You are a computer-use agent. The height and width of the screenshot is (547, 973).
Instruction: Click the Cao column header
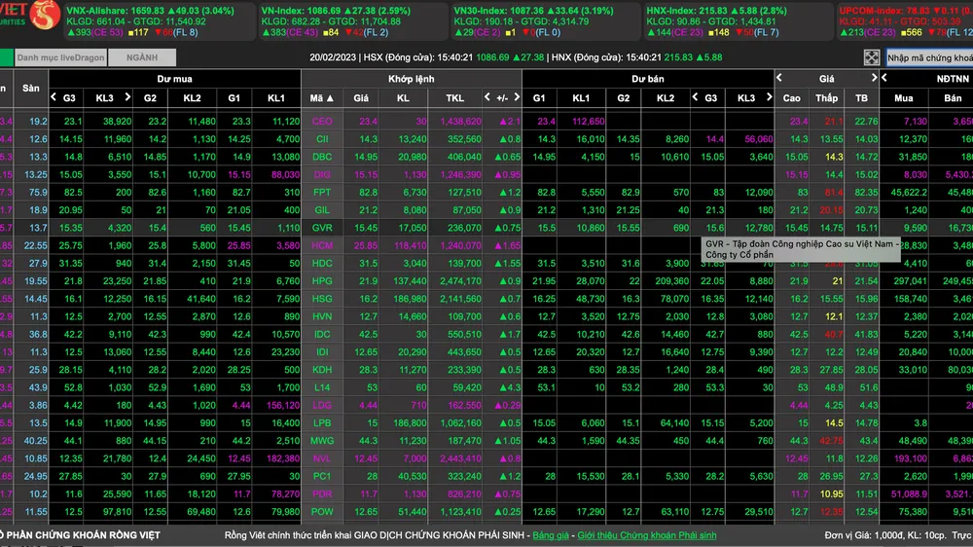click(791, 98)
